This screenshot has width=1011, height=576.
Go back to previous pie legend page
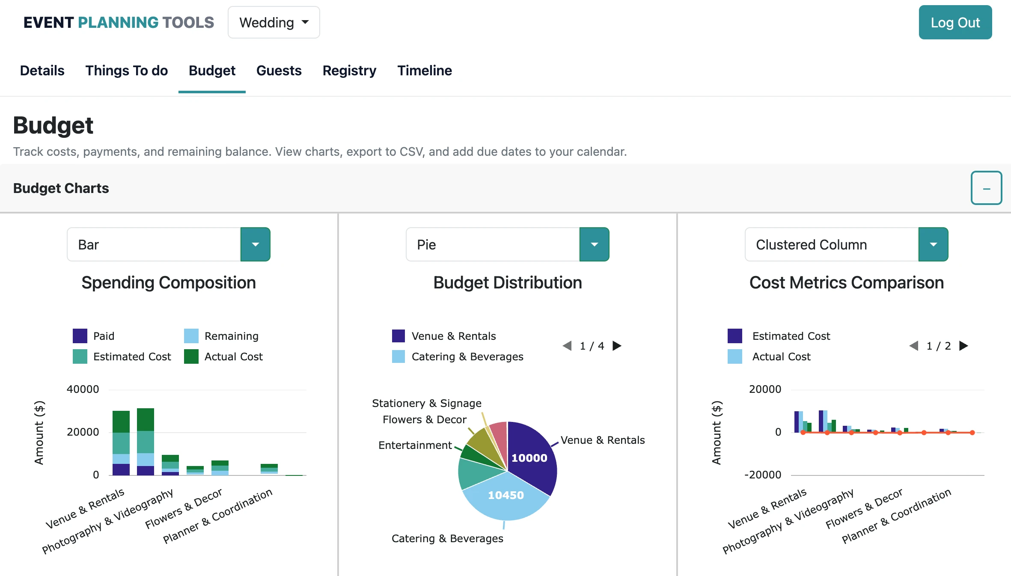point(568,346)
